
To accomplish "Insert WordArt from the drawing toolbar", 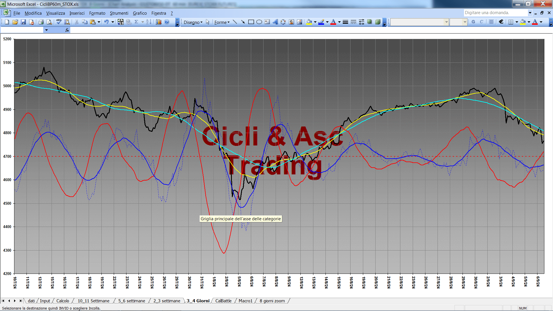I will 275,22.
